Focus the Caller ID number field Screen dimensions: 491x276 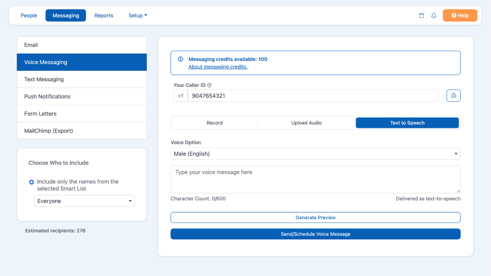[313, 96]
